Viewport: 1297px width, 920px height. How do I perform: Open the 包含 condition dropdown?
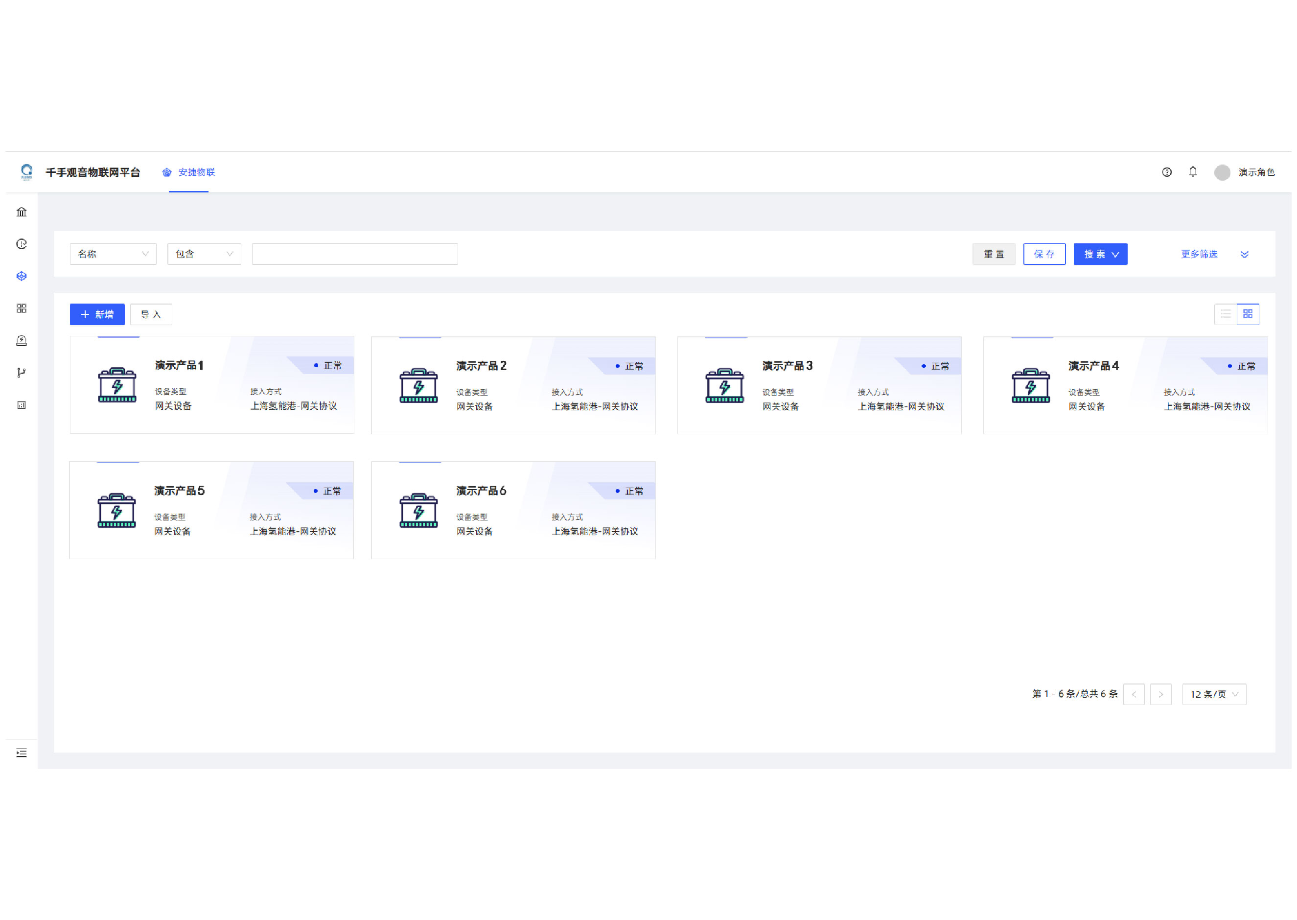pyautogui.click(x=204, y=254)
